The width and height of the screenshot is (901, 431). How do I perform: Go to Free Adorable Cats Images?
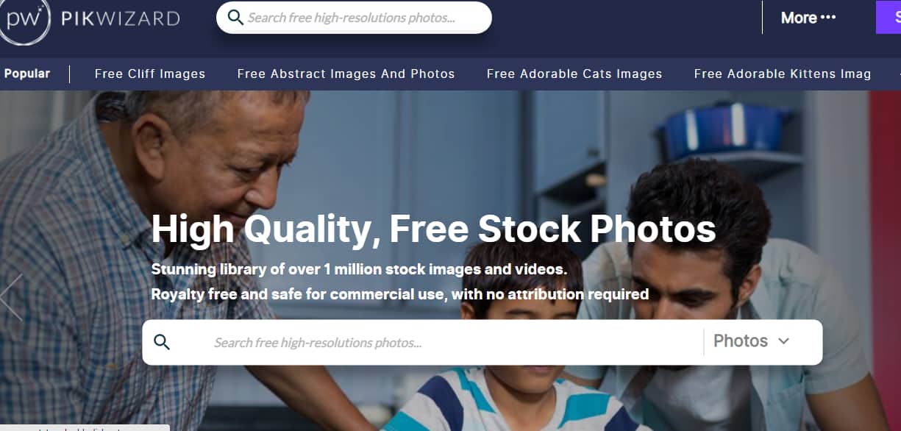click(574, 74)
